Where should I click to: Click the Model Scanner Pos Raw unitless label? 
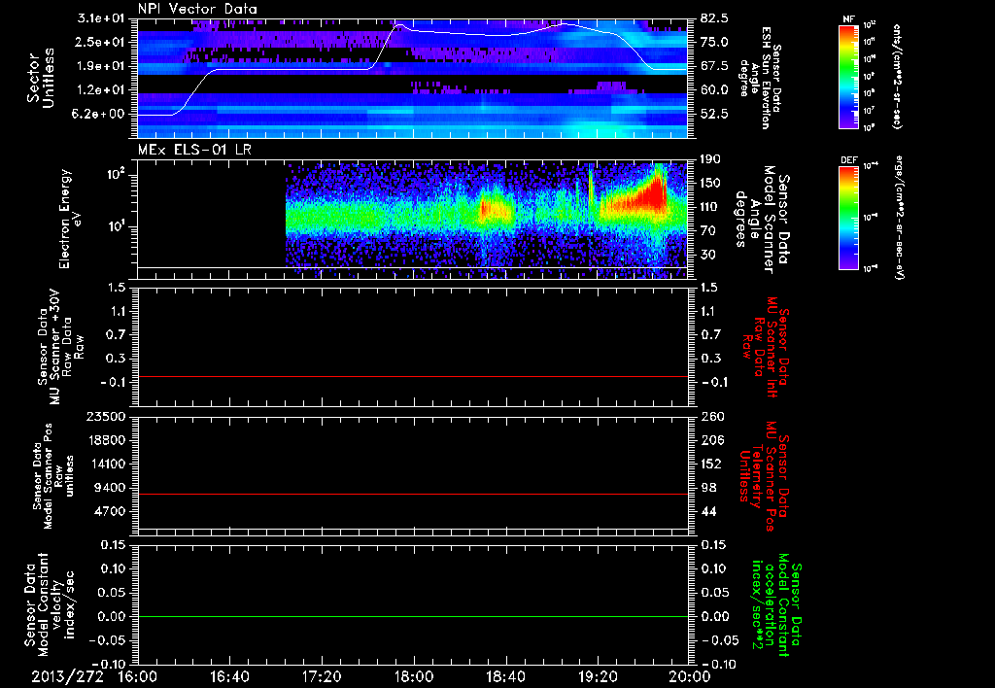click(53, 477)
